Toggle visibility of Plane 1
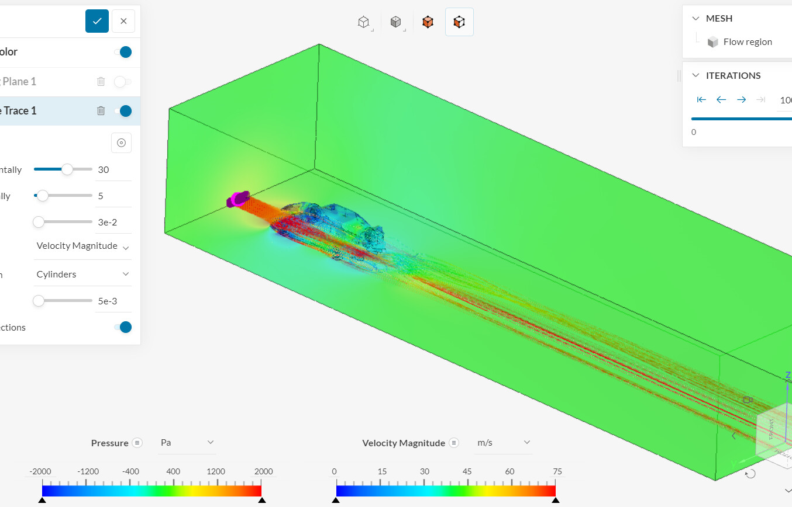This screenshot has height=507, width=792. [x=123, y=81]
